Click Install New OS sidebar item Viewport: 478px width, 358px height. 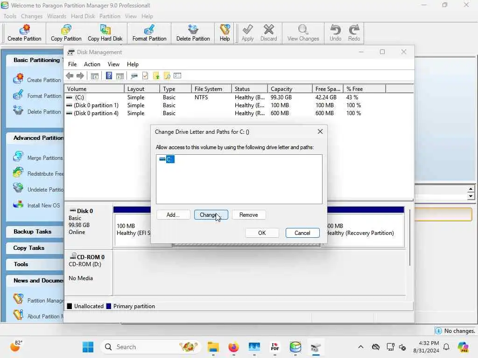click(37, 205)
